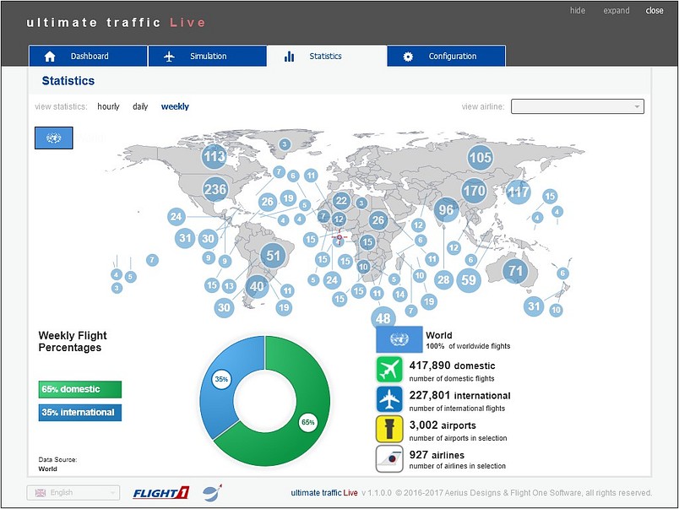Click the airlines tail fin icon
The height and width of the screenshot is (509, 679).
[389, 459]
